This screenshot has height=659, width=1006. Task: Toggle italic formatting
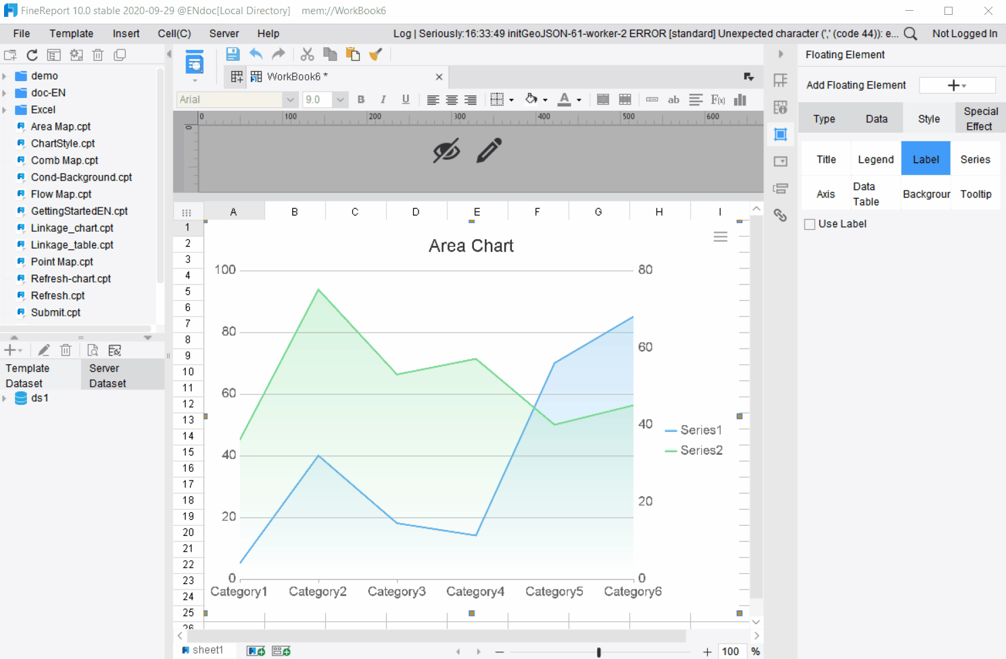383,99
